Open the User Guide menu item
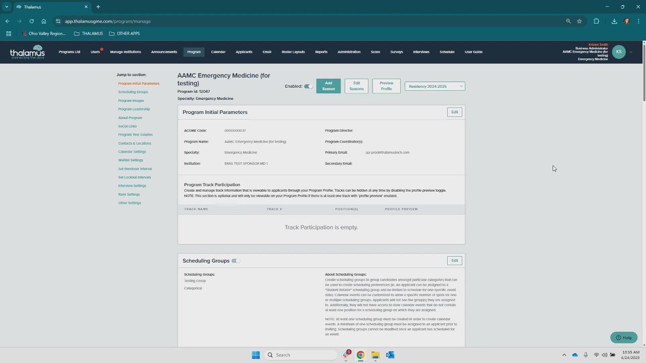The image size is (646, 363). pos(473,52)
